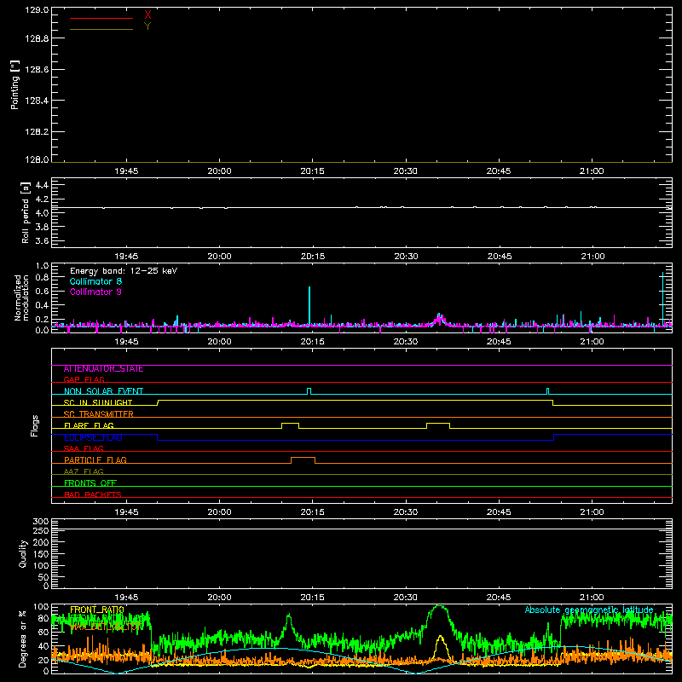Viewport: 682px width, 682px height.
Task: Click 'Absolute geomagnetic latitude' legend label
Action: click(x=589, y=610)
